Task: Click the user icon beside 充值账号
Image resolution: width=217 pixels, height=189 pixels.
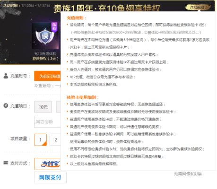Action: tap(6, 76)
